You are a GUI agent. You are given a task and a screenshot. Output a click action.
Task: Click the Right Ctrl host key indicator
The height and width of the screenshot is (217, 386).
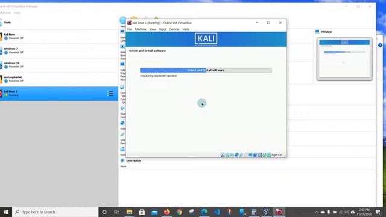coord(277,155)
